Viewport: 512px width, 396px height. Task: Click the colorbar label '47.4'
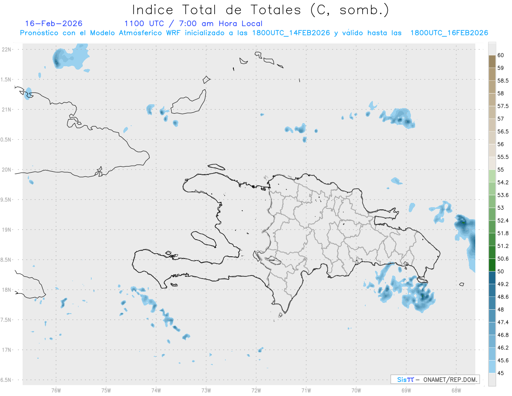[x=503, y=322]
